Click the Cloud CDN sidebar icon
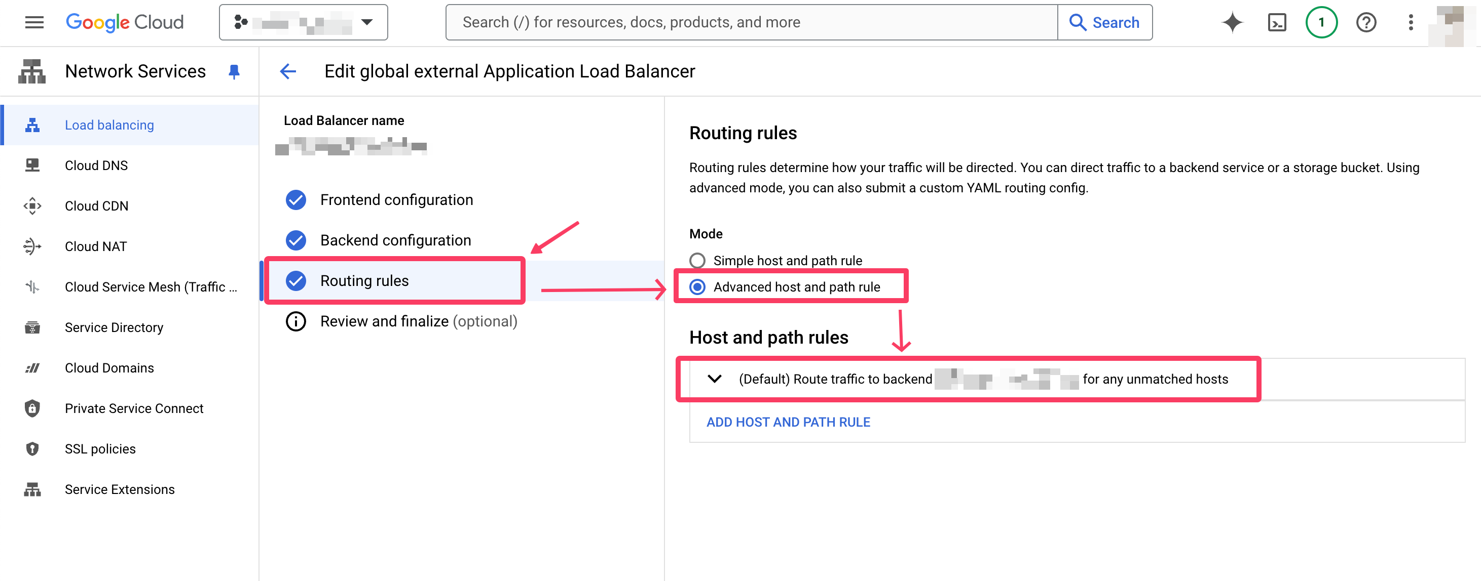This screenshot has width=1481, height=581. click(x=33, y=205)
